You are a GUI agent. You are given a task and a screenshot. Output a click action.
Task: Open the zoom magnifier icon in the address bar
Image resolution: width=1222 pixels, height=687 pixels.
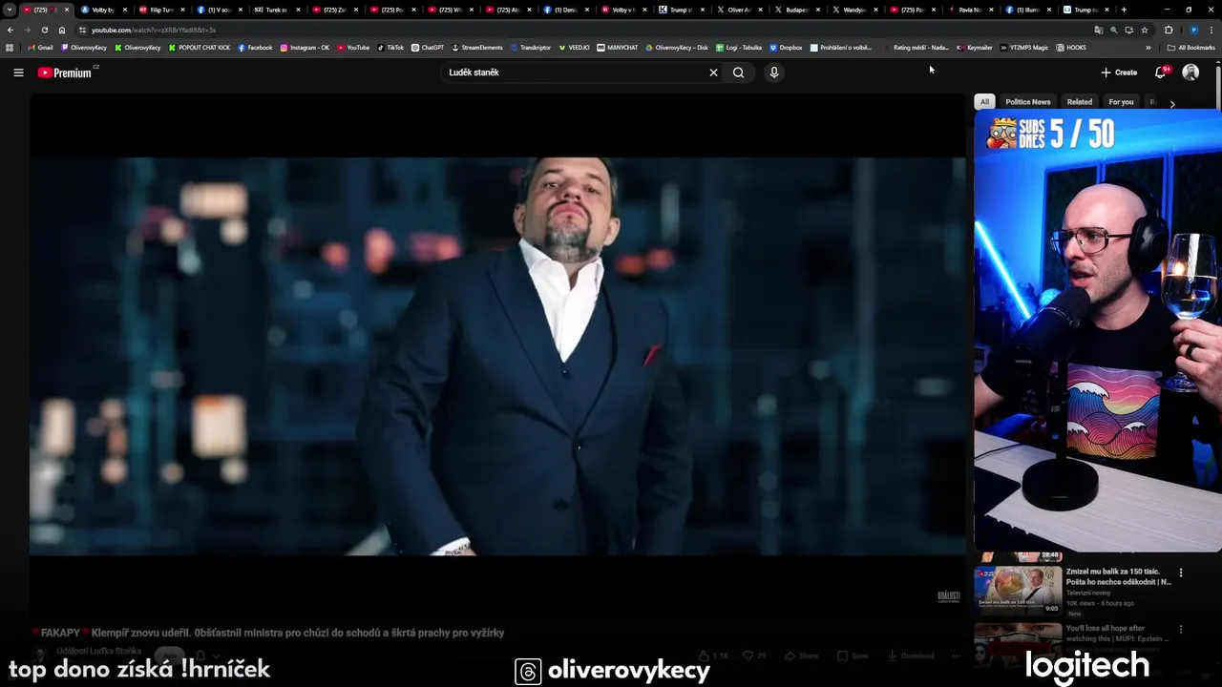tap(1113, 30)
